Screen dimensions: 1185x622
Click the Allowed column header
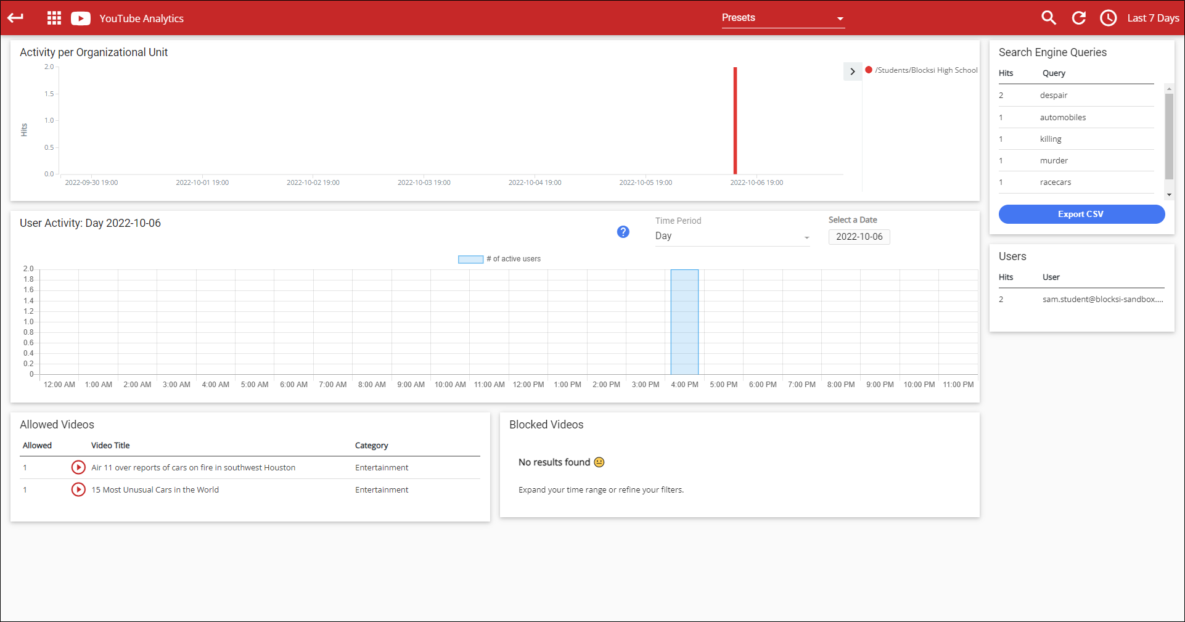[x=37, y=445]
